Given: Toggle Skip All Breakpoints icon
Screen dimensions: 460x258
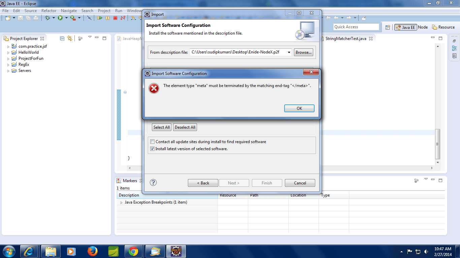Looking at the screenshot, I should click(x=89, y=18).
